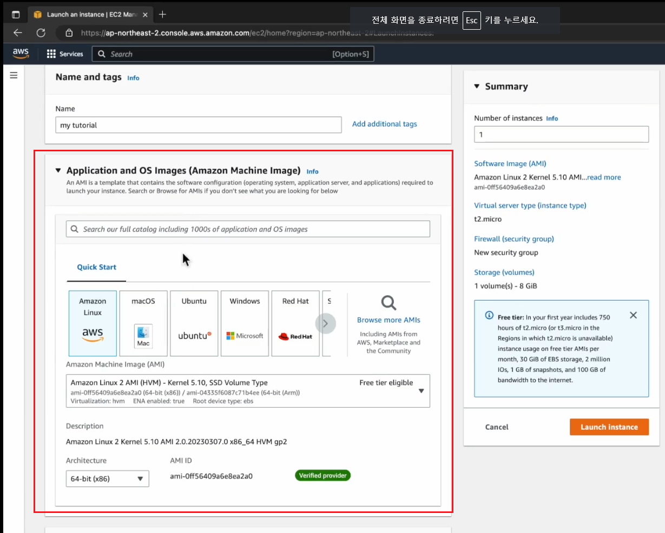This screenshot has height=533, width=665.
Task: Select the macOS AMI tile
Action: coord(143,323)
